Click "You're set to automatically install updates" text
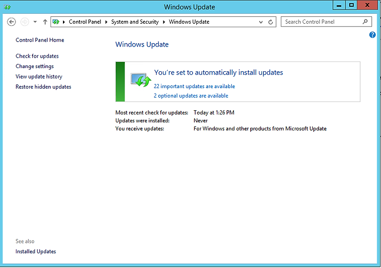The image size is (381, 268). tap(219, 72)
